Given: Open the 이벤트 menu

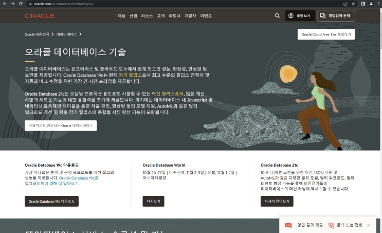Looking at the screenshot, I should click(206, 15).
